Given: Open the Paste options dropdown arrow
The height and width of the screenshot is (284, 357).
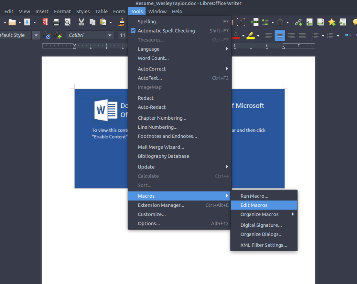Looking at the screenshot, I should pyautogui.click(x=111, y=23).
